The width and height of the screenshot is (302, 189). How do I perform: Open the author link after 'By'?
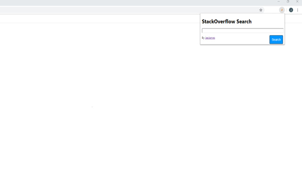point(210,38)
